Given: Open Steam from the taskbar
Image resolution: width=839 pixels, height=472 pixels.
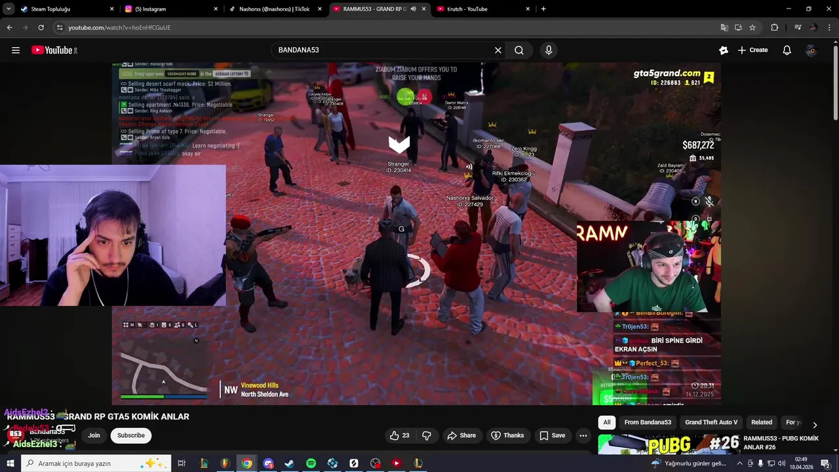Looking at the screenshot, I should [289, 463].
